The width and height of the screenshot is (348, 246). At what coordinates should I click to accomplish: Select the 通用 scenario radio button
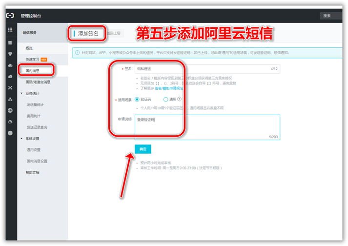click(x=165, y=99)
